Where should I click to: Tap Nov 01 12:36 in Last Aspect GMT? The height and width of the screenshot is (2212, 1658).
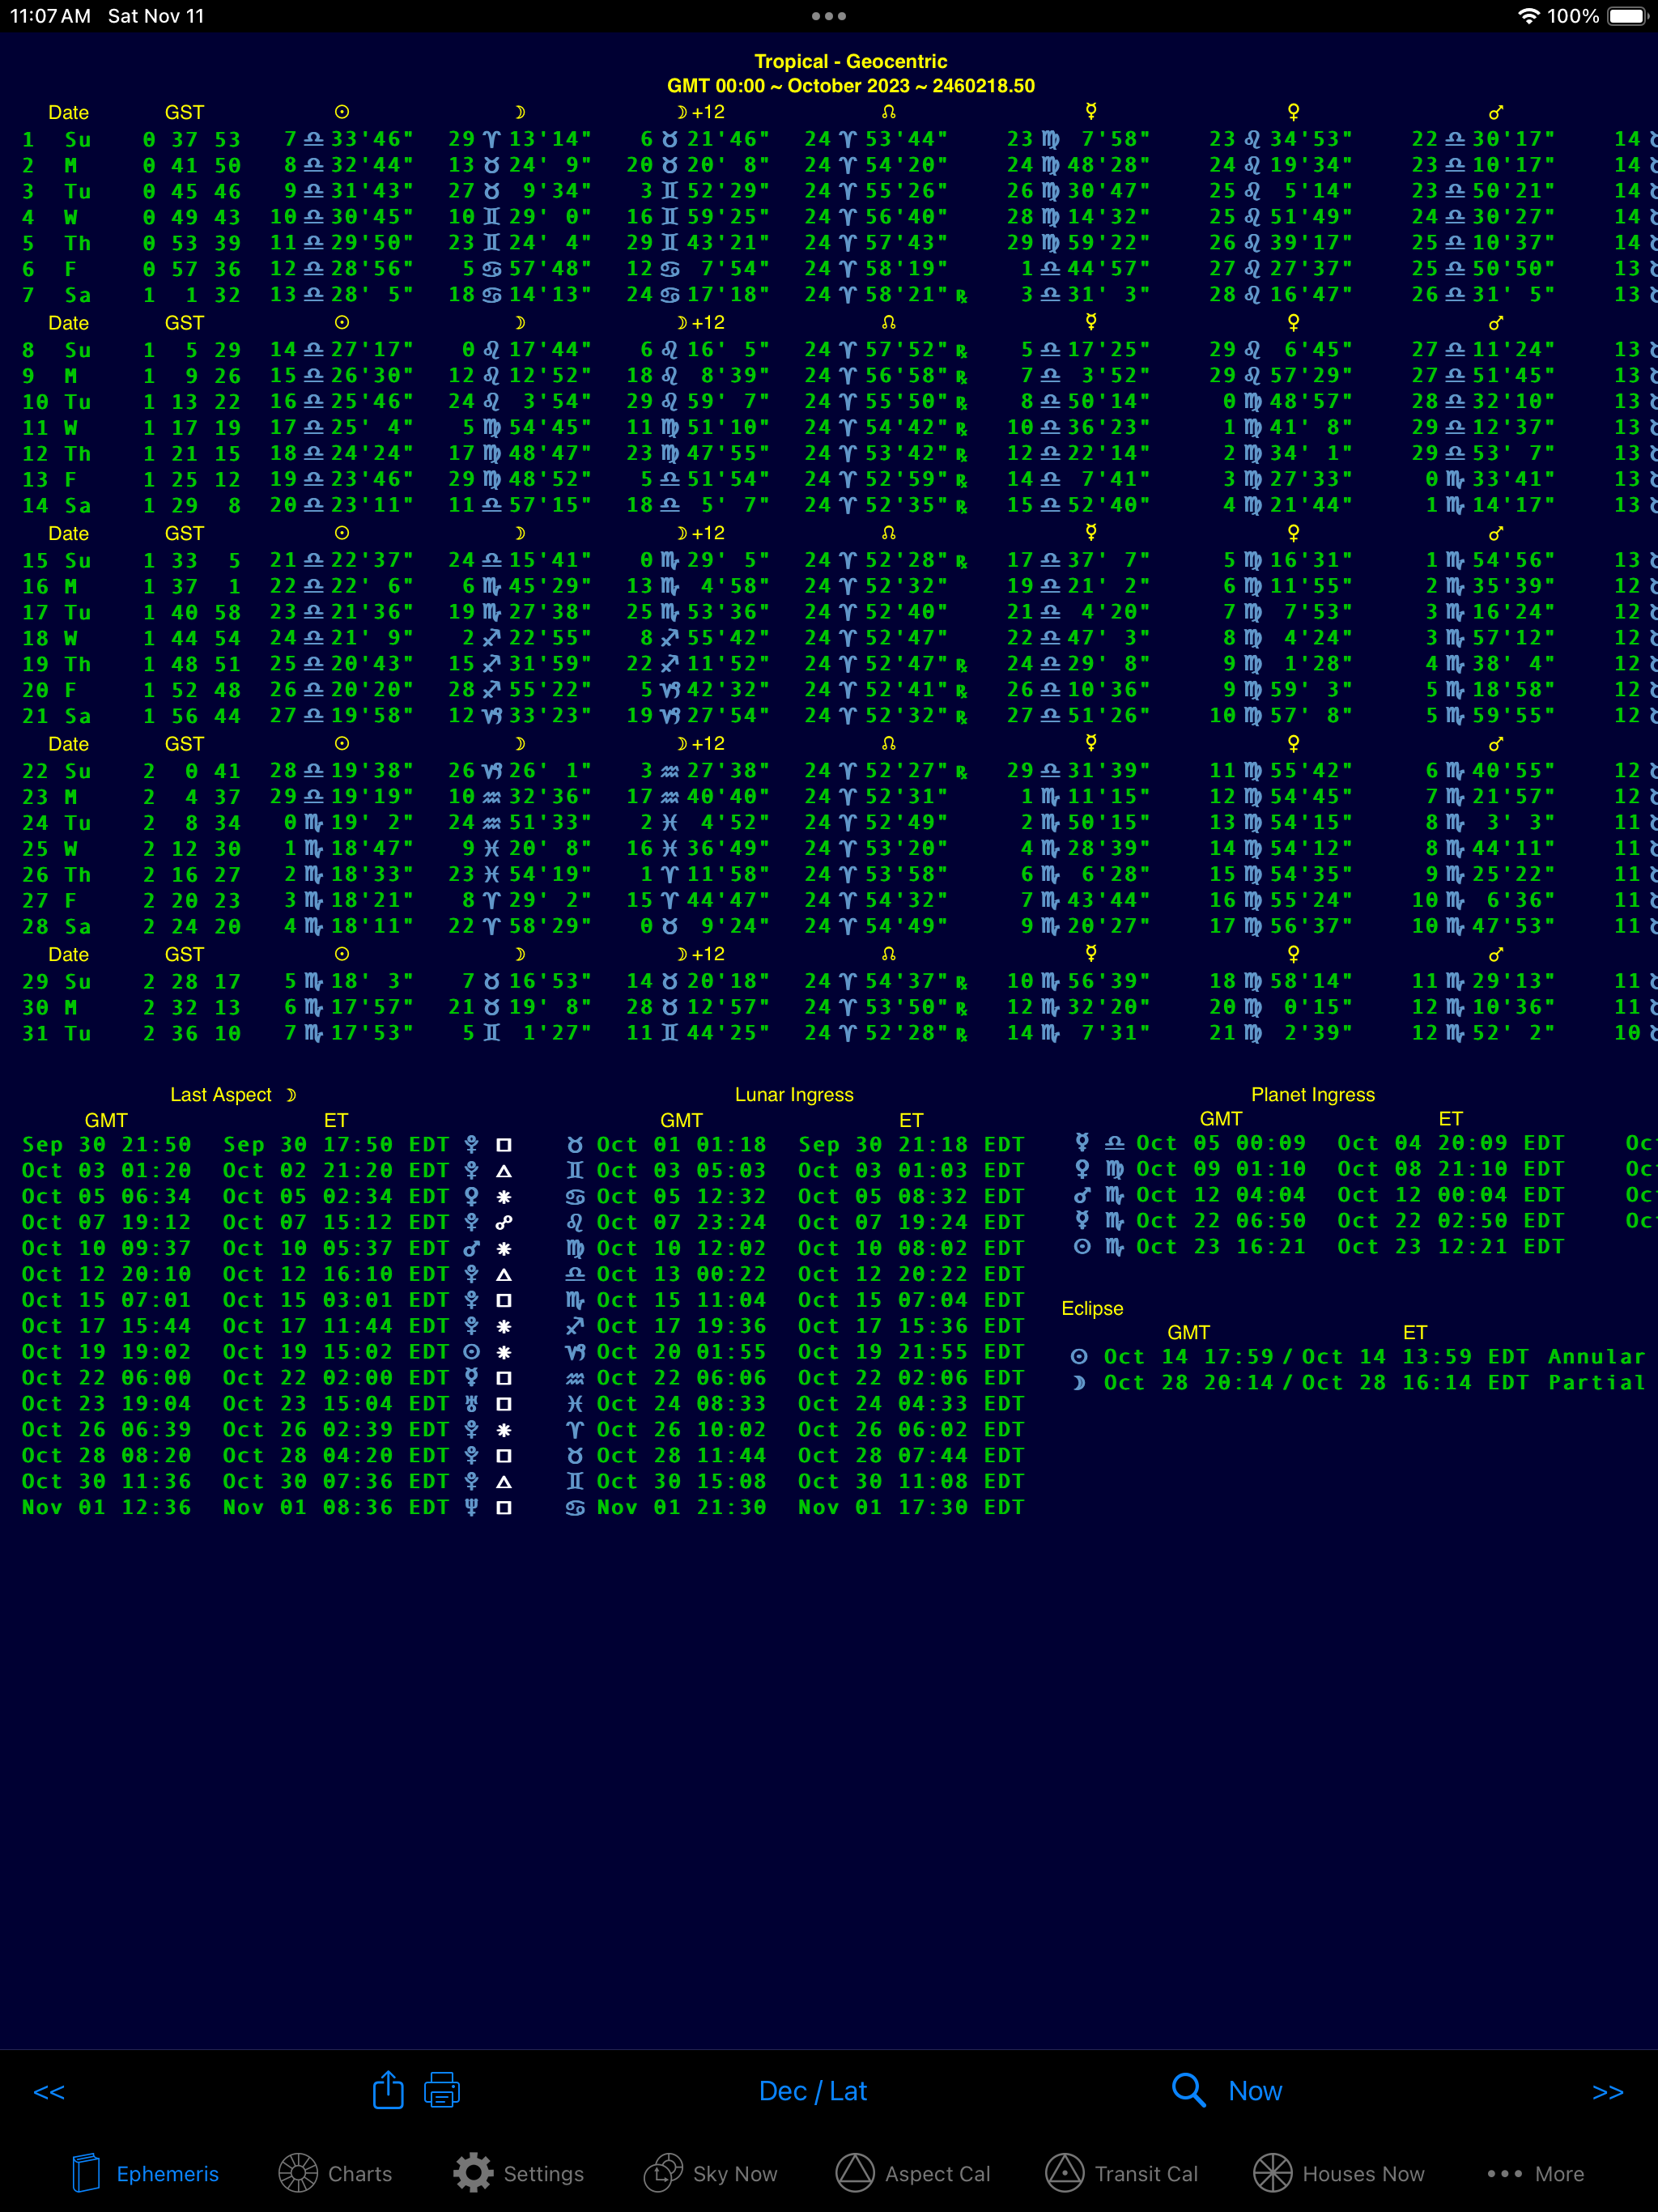(106, 1507)
